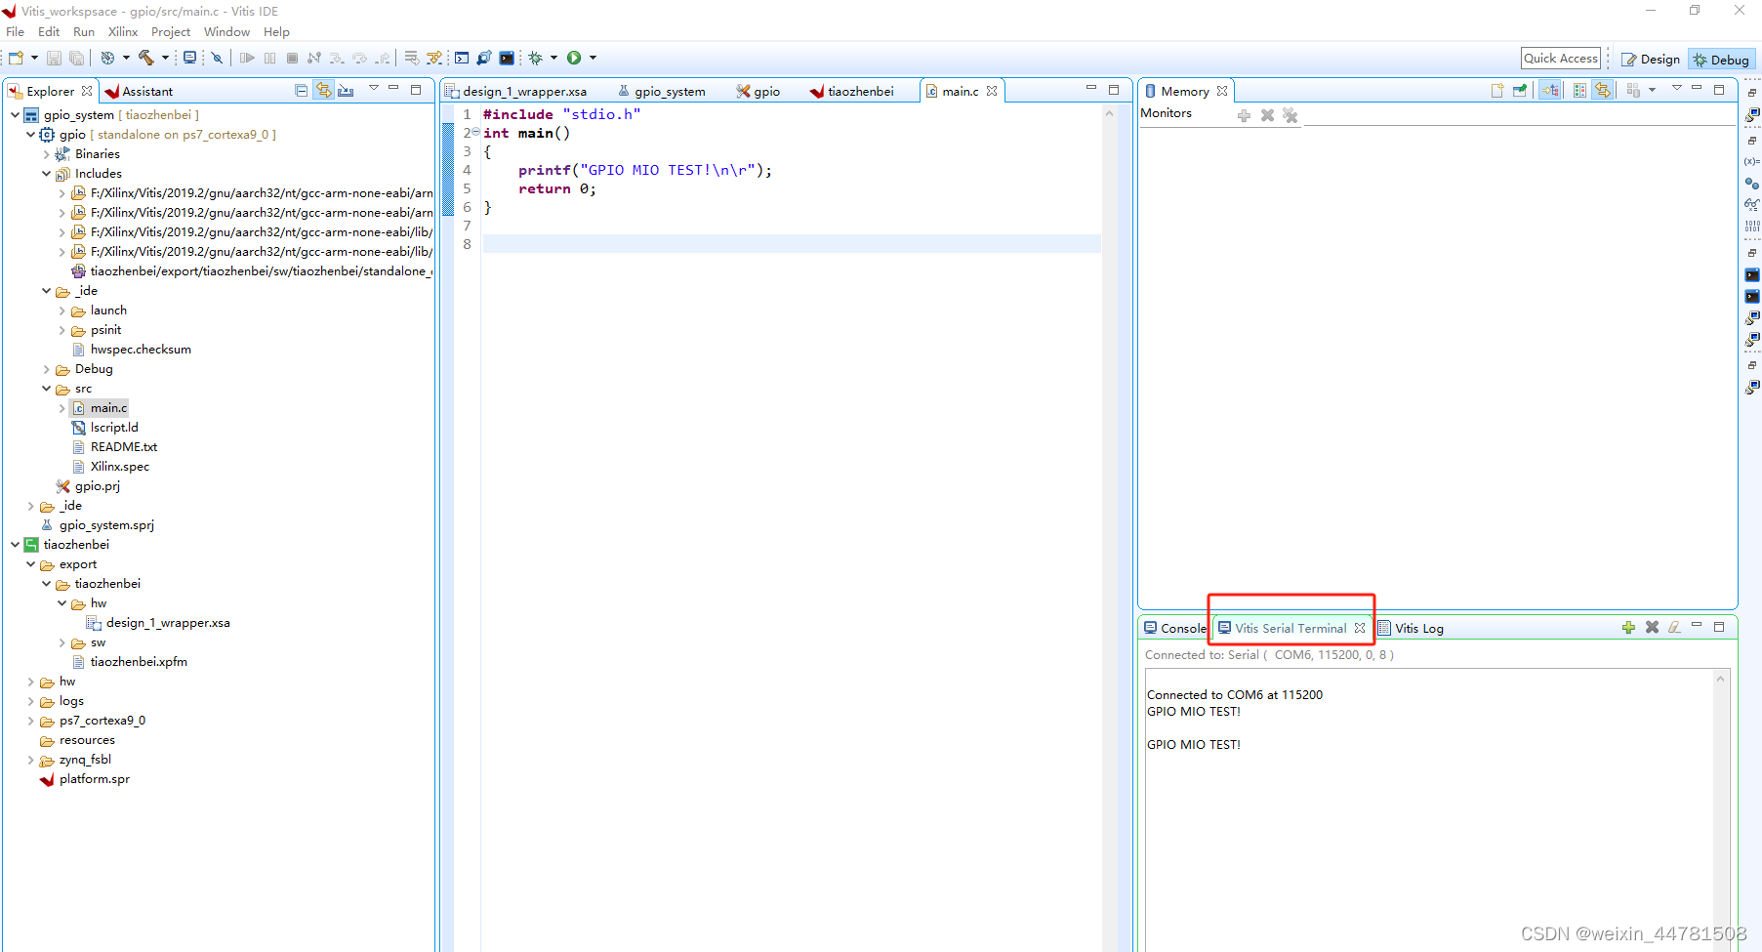Add a new serial connection with plus icon
The image size is (1762, 952).
tap(1628, 627)
